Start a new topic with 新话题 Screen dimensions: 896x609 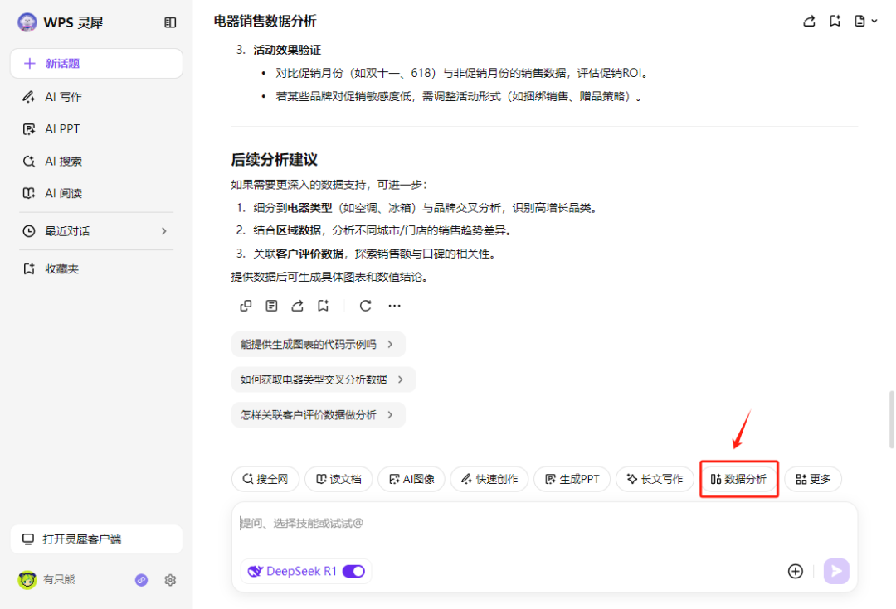click(96, 63)
